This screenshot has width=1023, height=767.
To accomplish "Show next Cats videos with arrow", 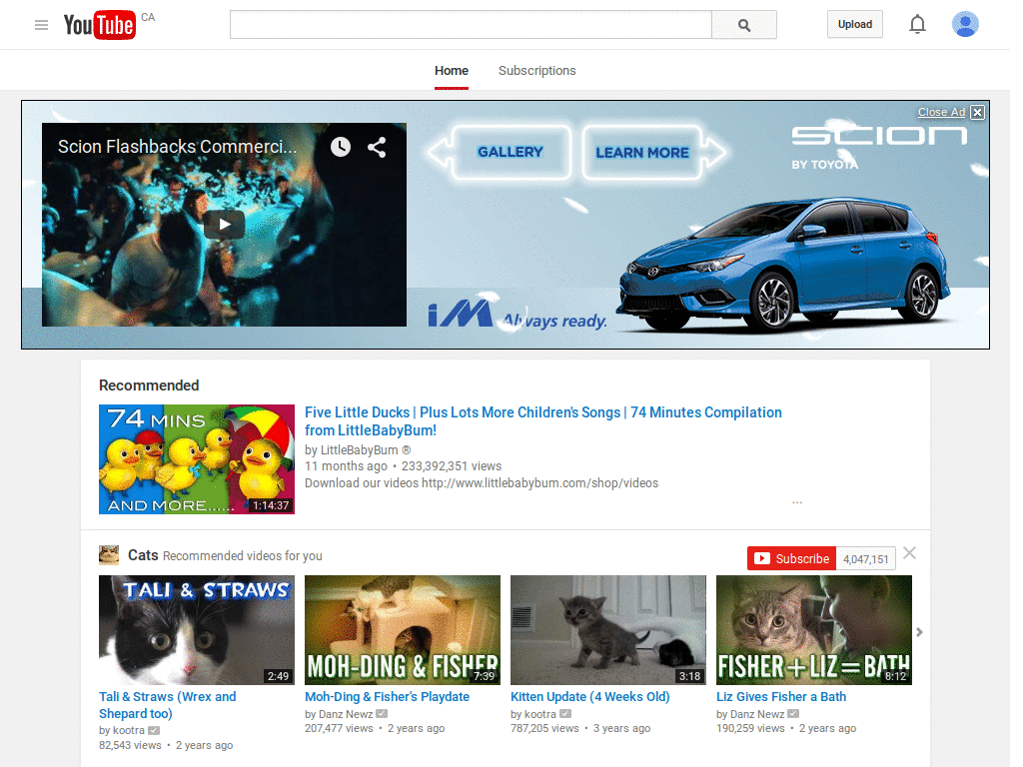I will (919, 632).
